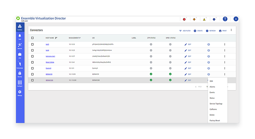Image resolution: width=255 pixels, height=139 pixels.
Task: Select Service Topology from context menu
Action: click(x=216, y=104)
